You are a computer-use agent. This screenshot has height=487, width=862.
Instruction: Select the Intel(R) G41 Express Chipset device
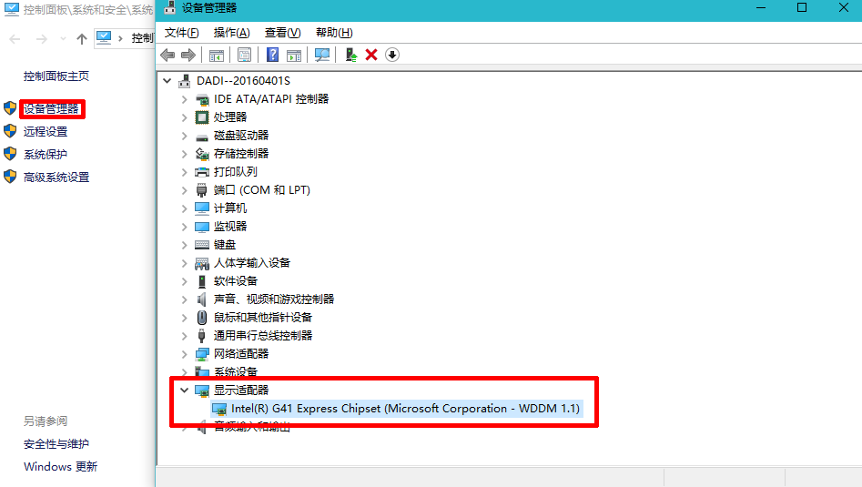click(405, 409)
